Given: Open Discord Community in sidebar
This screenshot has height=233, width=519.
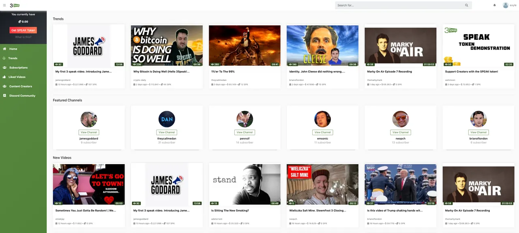Looking at the screenshot, I should pyautogui.click(x=23, y=96).
